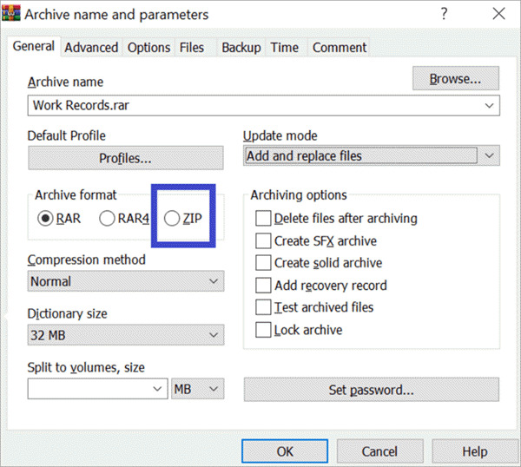Click the help question mark in title bar
The image size is (521, 467).
pos(444,15)
